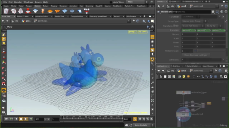229x128 pixels.
Task: Select the red magnet shelf tool
Action: (x=87, y=11)
